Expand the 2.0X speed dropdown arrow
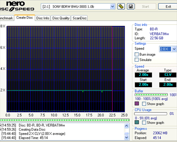 [x=174, y=49]
